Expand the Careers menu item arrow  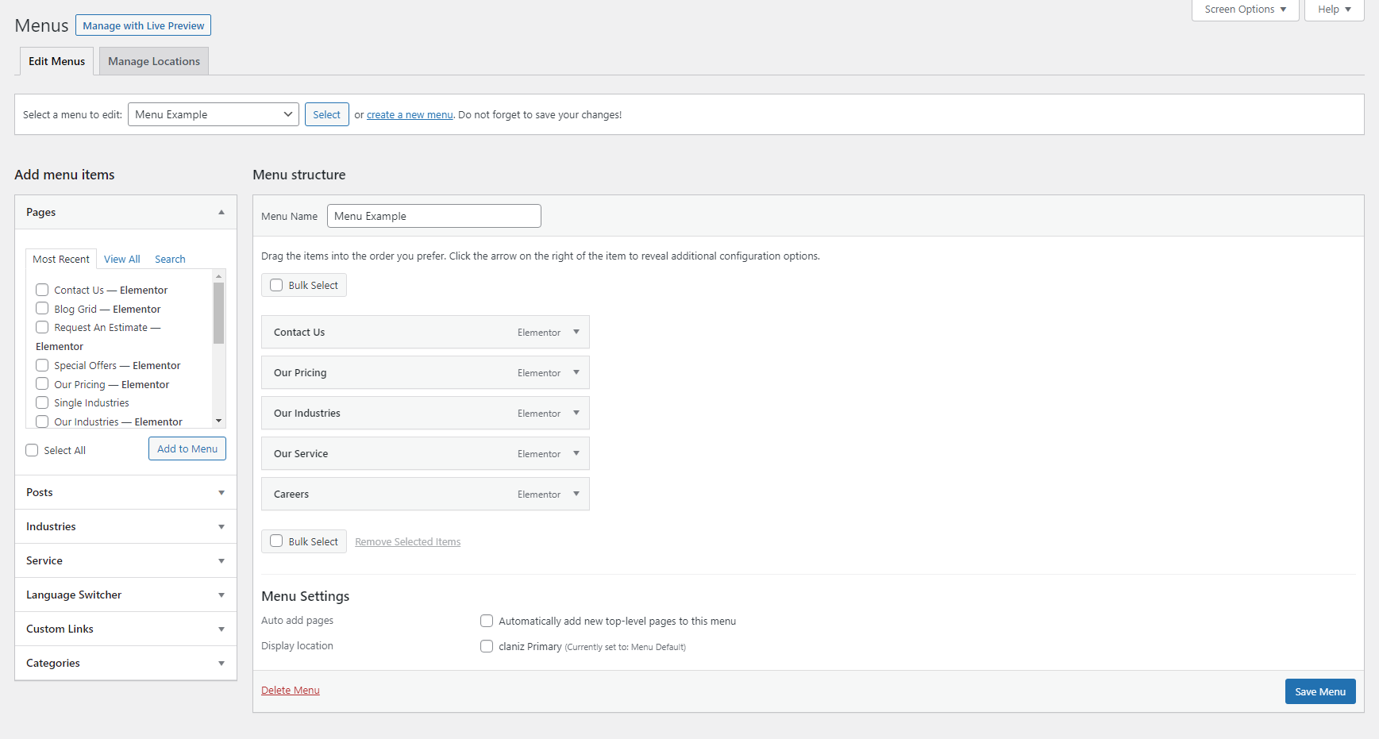[x=576, y=495]
